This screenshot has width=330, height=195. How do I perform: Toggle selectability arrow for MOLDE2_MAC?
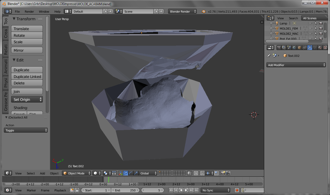point(316,33)
